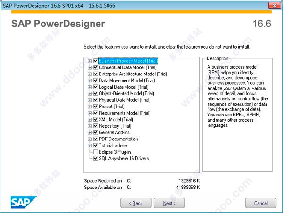Click the 1329816 K space required value
The height and width of the screenshot is (213, 283).
click(189, 180)
